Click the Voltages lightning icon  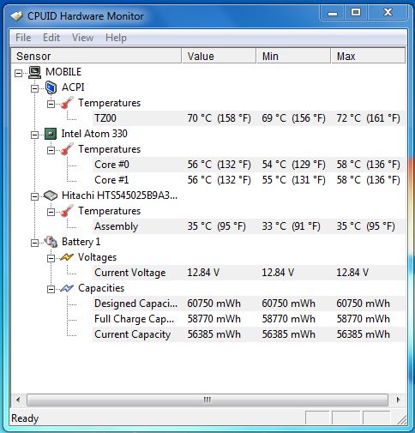point(67,257)
